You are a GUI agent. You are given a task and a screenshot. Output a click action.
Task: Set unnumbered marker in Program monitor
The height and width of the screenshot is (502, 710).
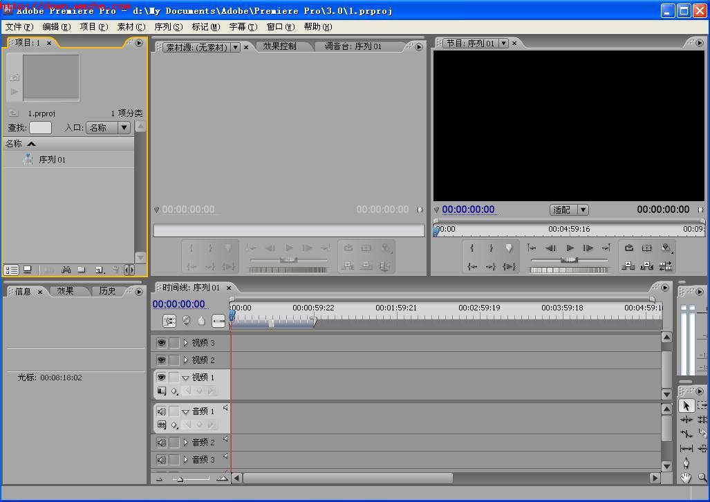(509, 248)
